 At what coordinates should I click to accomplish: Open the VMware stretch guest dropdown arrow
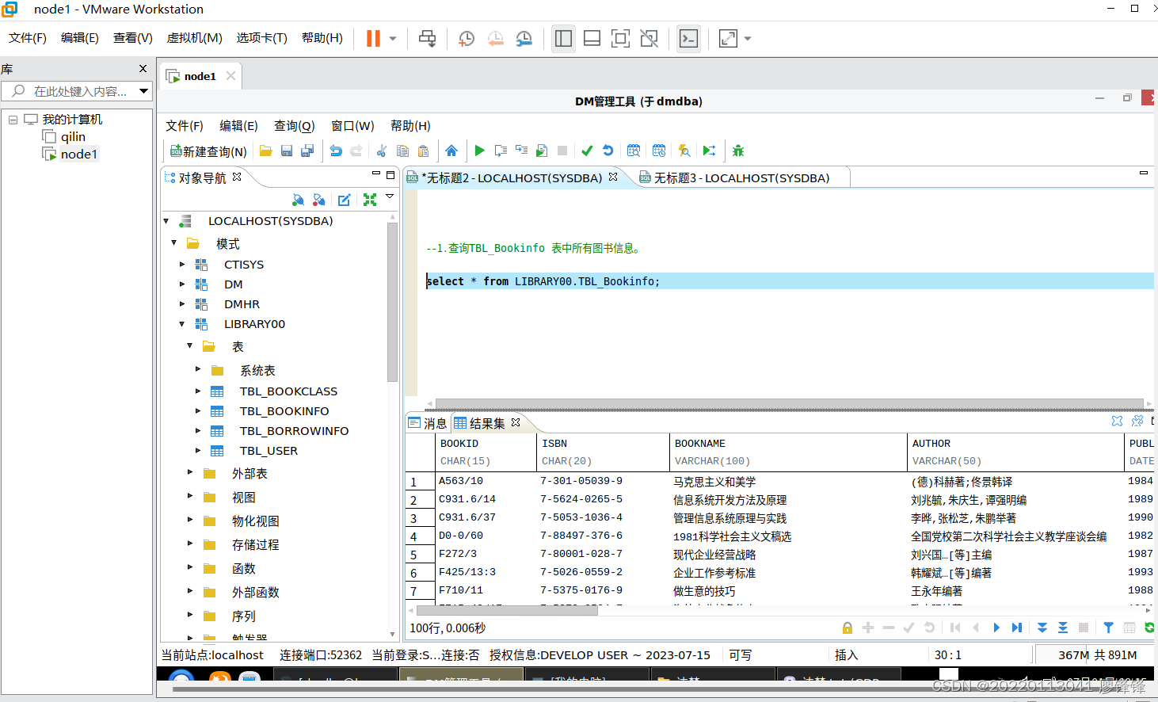pyautogui.click(x=748, y=38)
